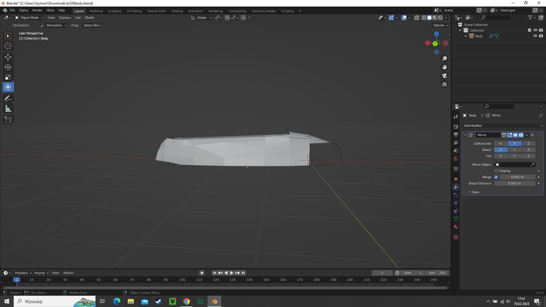Uncheck the Merge checkbox
Viewport: 546px width, 307px height.
[x=496, y=177]
